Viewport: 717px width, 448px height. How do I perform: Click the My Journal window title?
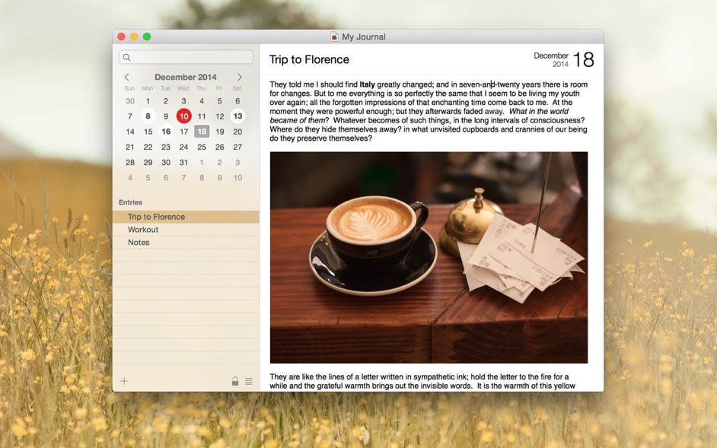[x=364, y=37]
